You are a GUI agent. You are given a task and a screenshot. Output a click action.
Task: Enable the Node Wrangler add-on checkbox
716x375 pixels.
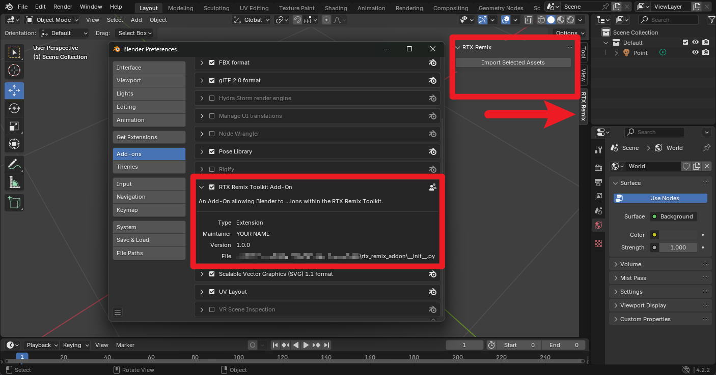coord(212,134)
